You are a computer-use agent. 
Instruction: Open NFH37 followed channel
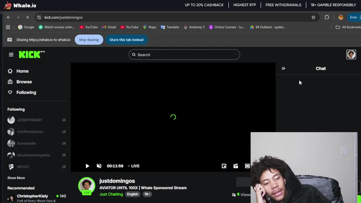(x=37, y=167)
